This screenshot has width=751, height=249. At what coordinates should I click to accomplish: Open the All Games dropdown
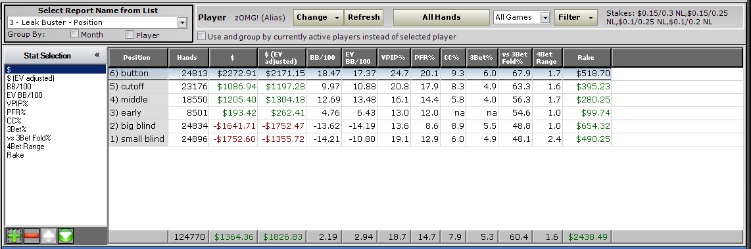(x=545, y=17)
